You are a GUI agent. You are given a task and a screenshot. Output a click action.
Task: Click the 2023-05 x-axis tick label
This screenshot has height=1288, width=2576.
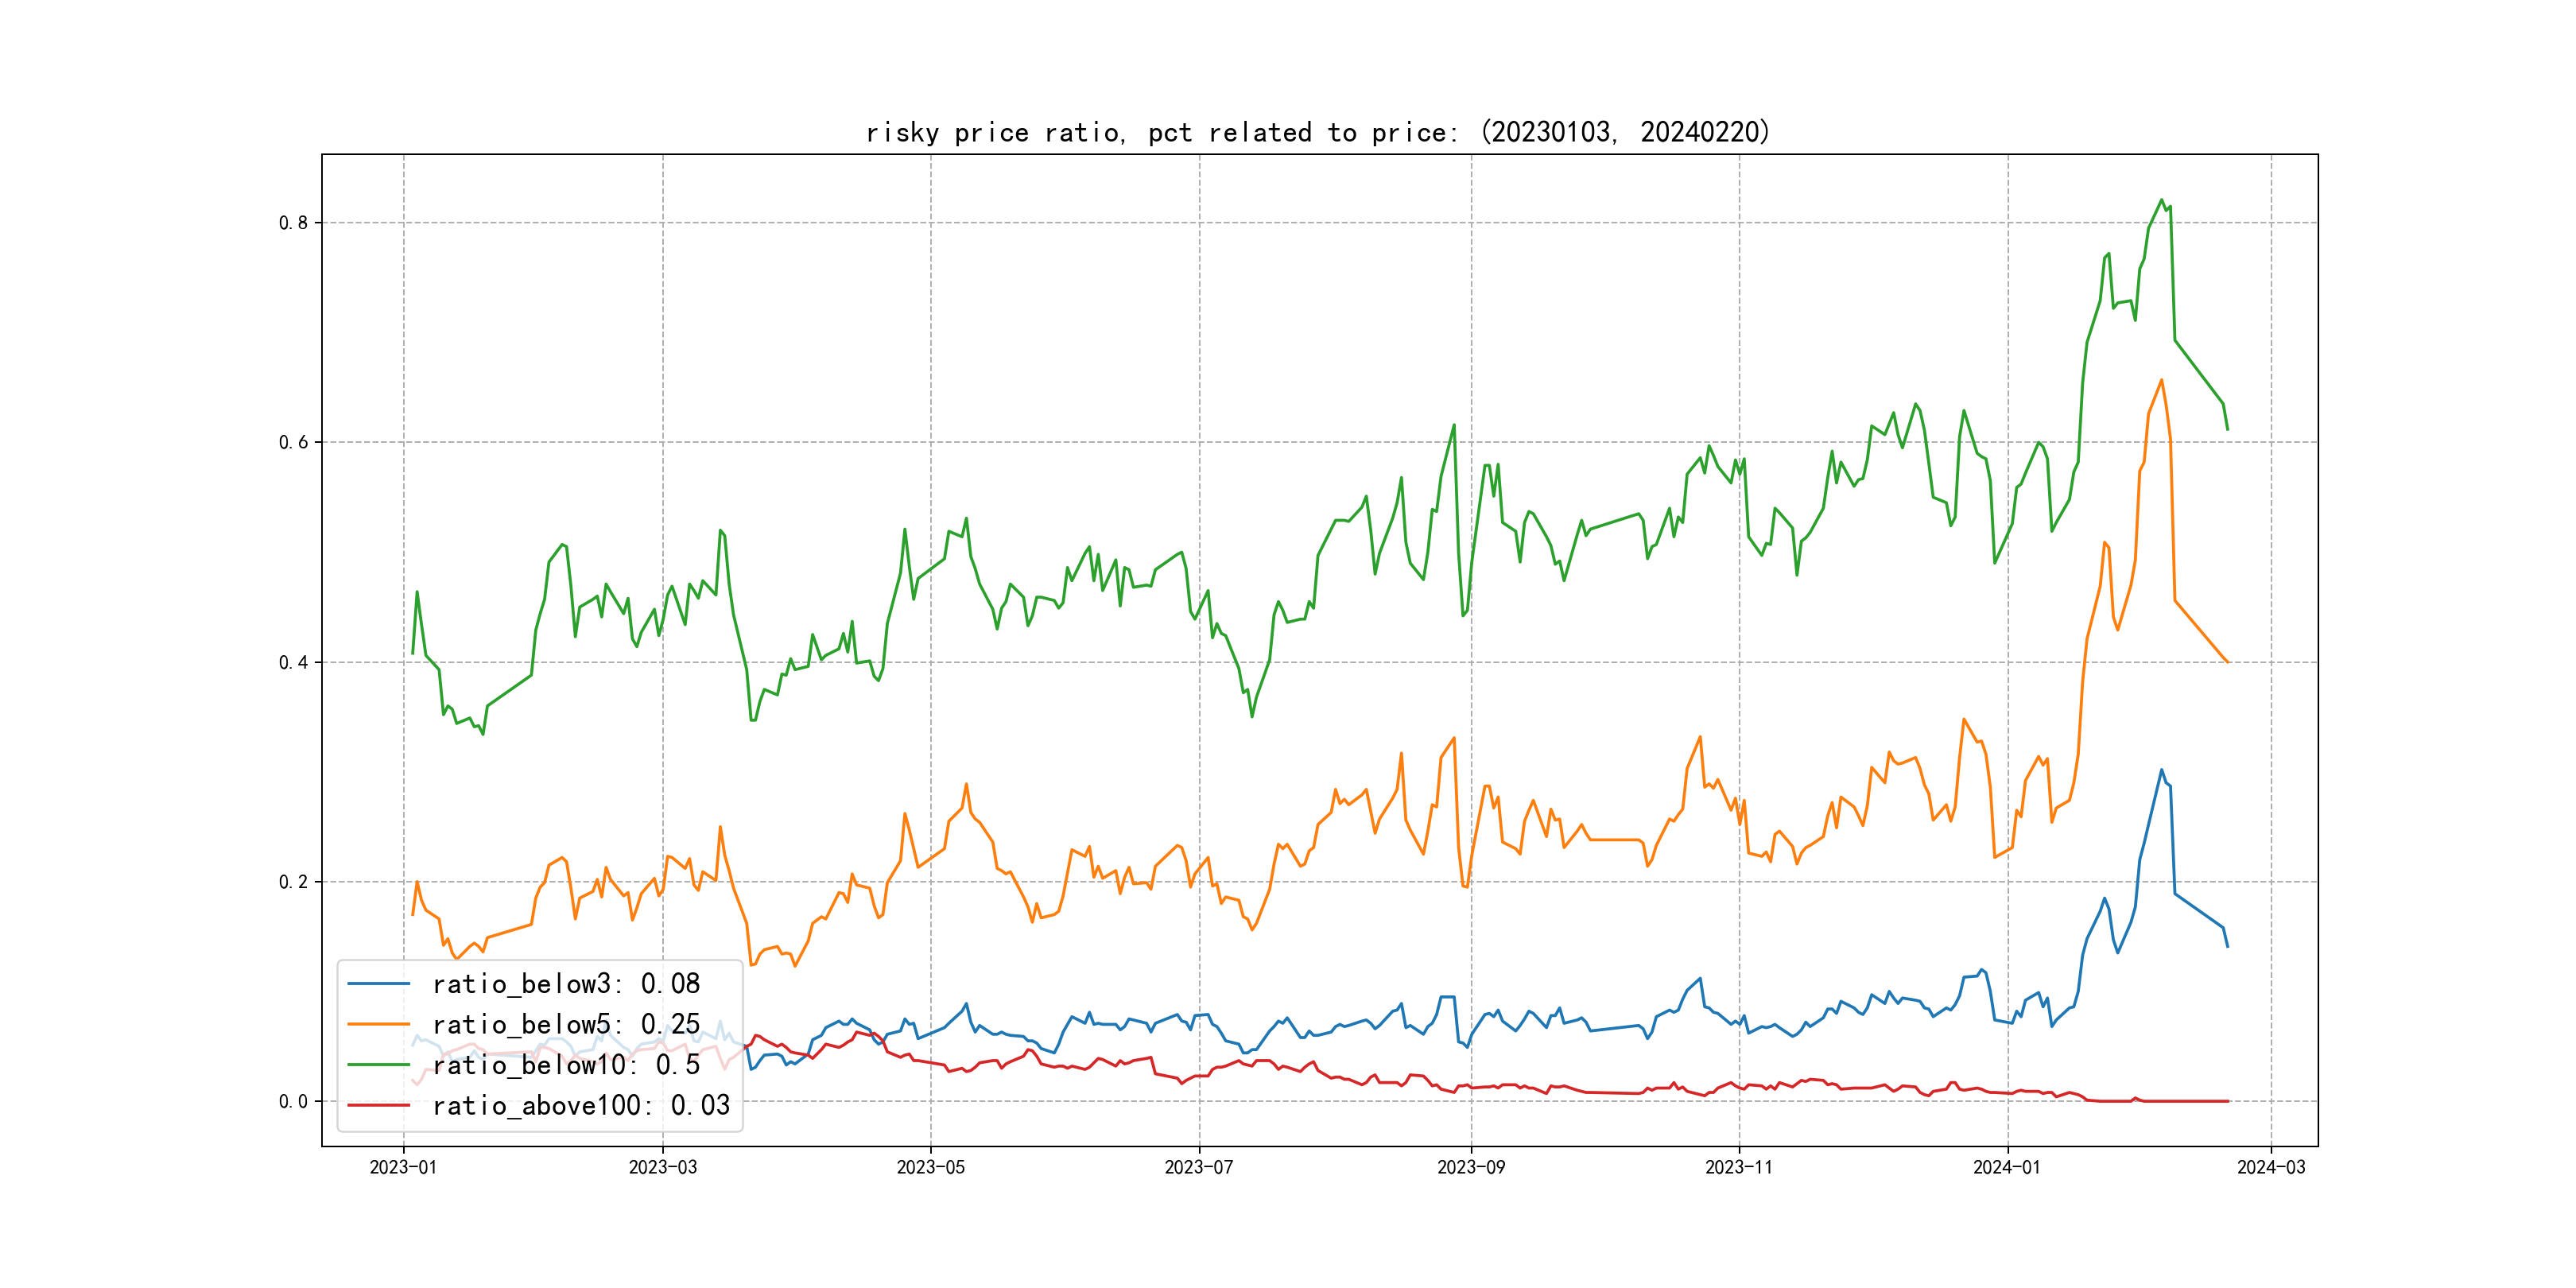click(930, 1167)
